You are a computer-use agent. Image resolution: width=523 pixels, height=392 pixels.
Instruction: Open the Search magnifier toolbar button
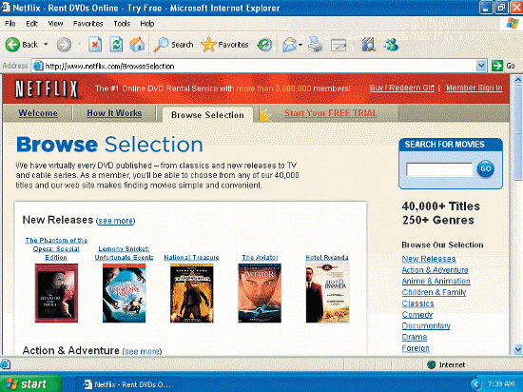(x=173, y=45)
